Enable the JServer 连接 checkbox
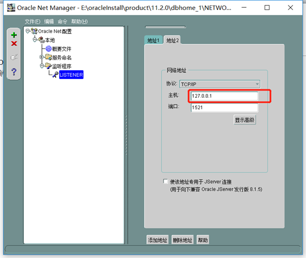Screen dimensions: 306x258 (166, 182)
